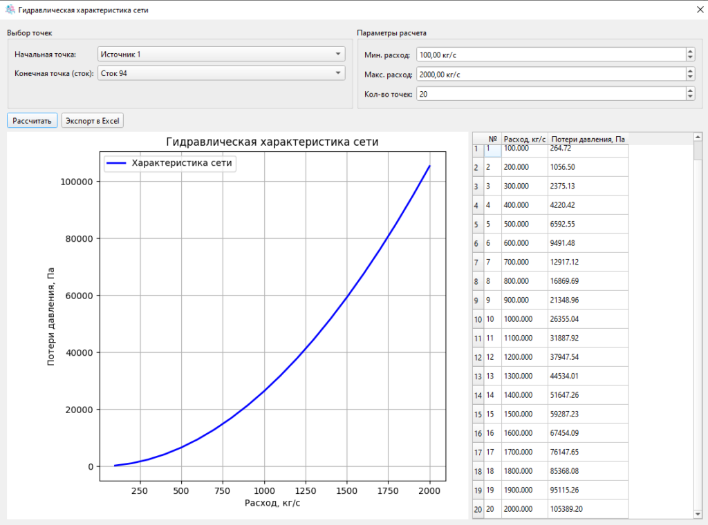This screenshot has height=525, width=708.
Task: Select the cell with flow 1000.000
Action: point(525,319)
